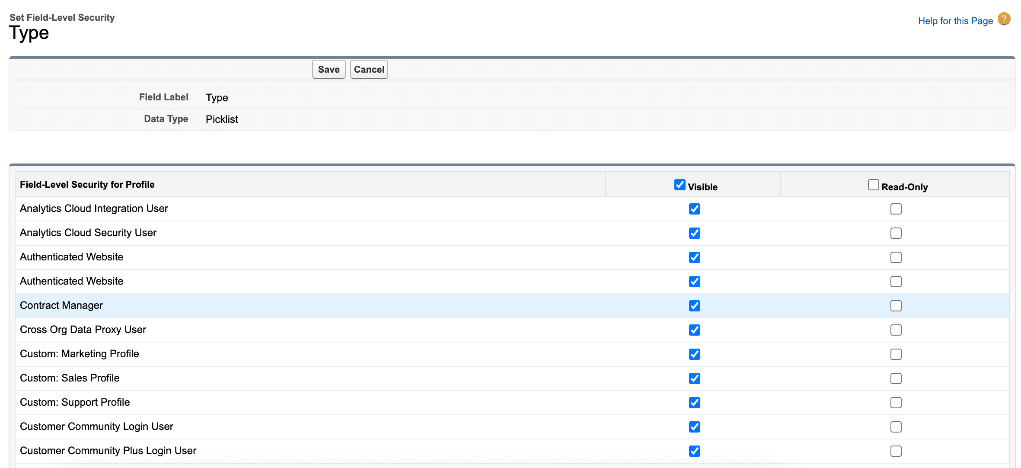Uncheck Visible for Cross Org Data Proxy User

(694, 330)
